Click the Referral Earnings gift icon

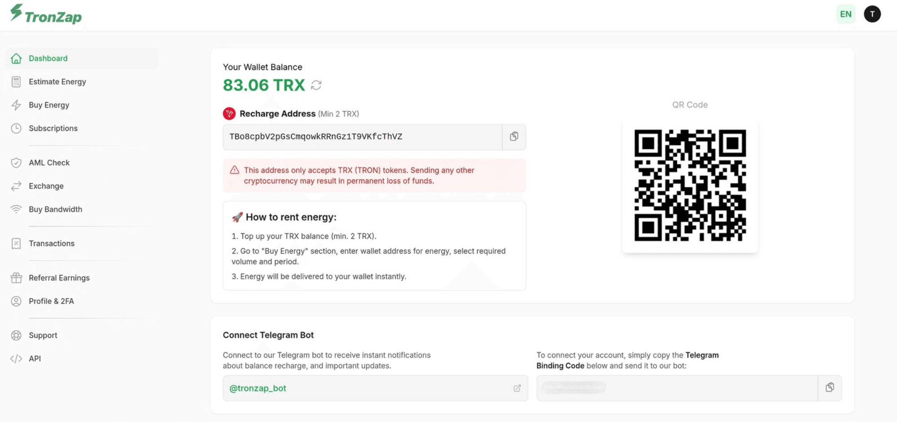pyautogui.click(x=16, y=277)
